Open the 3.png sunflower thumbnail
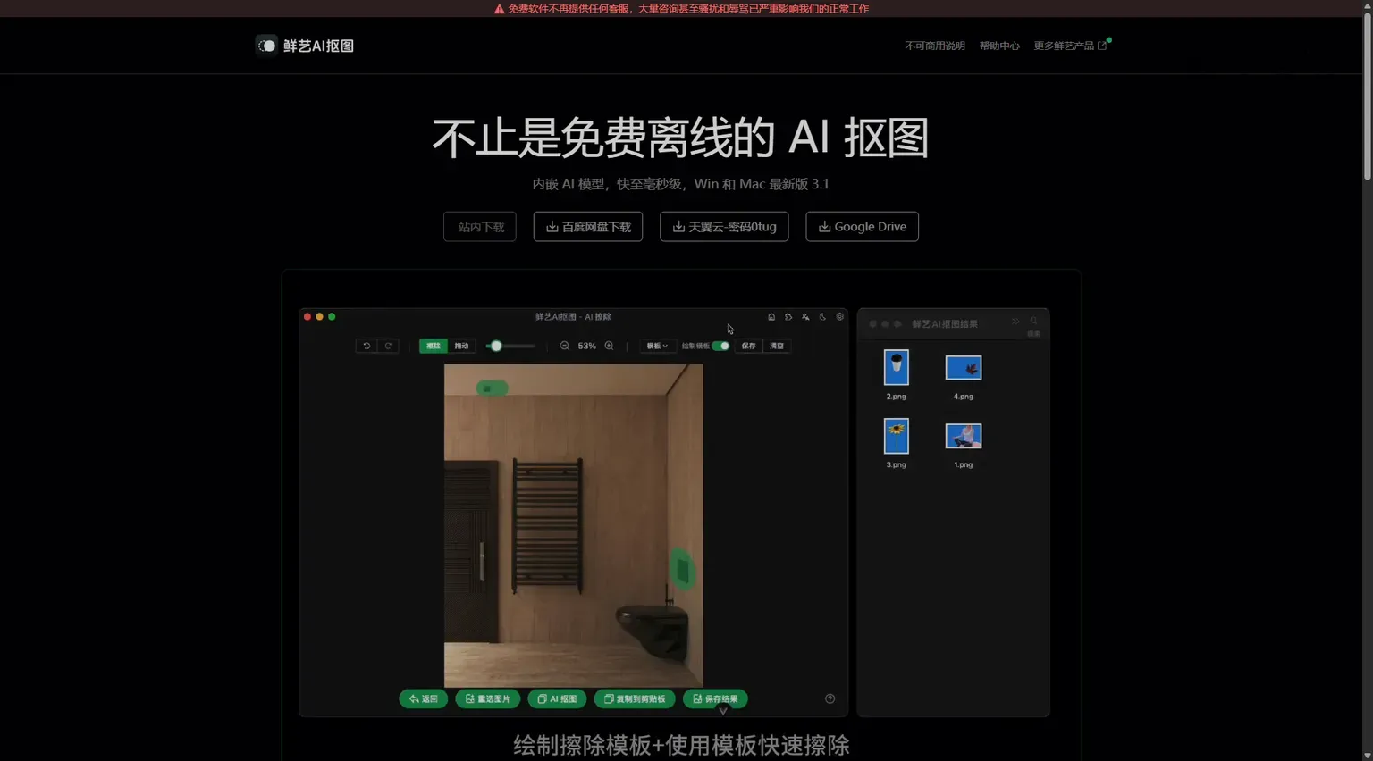Screen dimensions: 1373x761 coord(896,436)
